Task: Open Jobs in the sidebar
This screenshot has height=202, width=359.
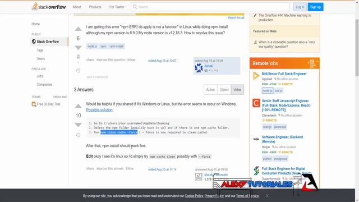Action: pyautogui.click(x=40, y=76)
